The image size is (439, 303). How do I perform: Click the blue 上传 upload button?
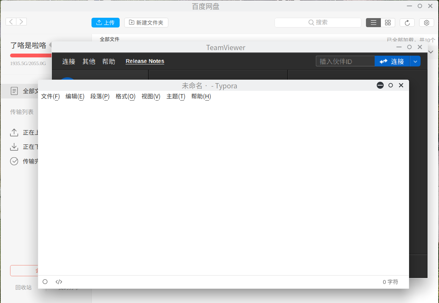pyautogui.click(x=105, y=23)
